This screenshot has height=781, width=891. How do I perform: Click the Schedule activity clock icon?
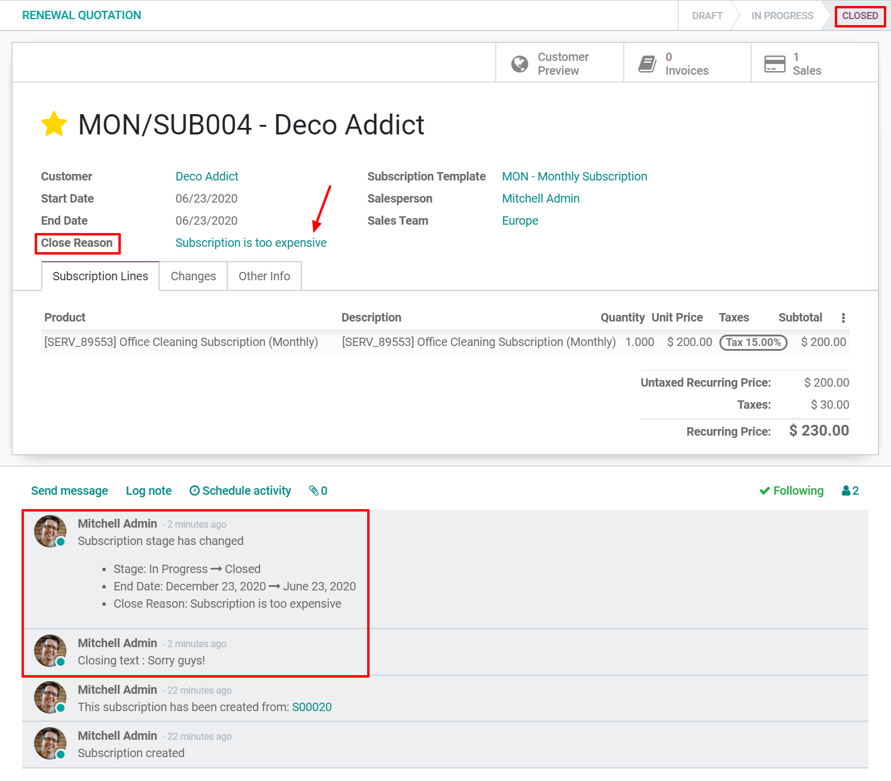click(194, 490)
